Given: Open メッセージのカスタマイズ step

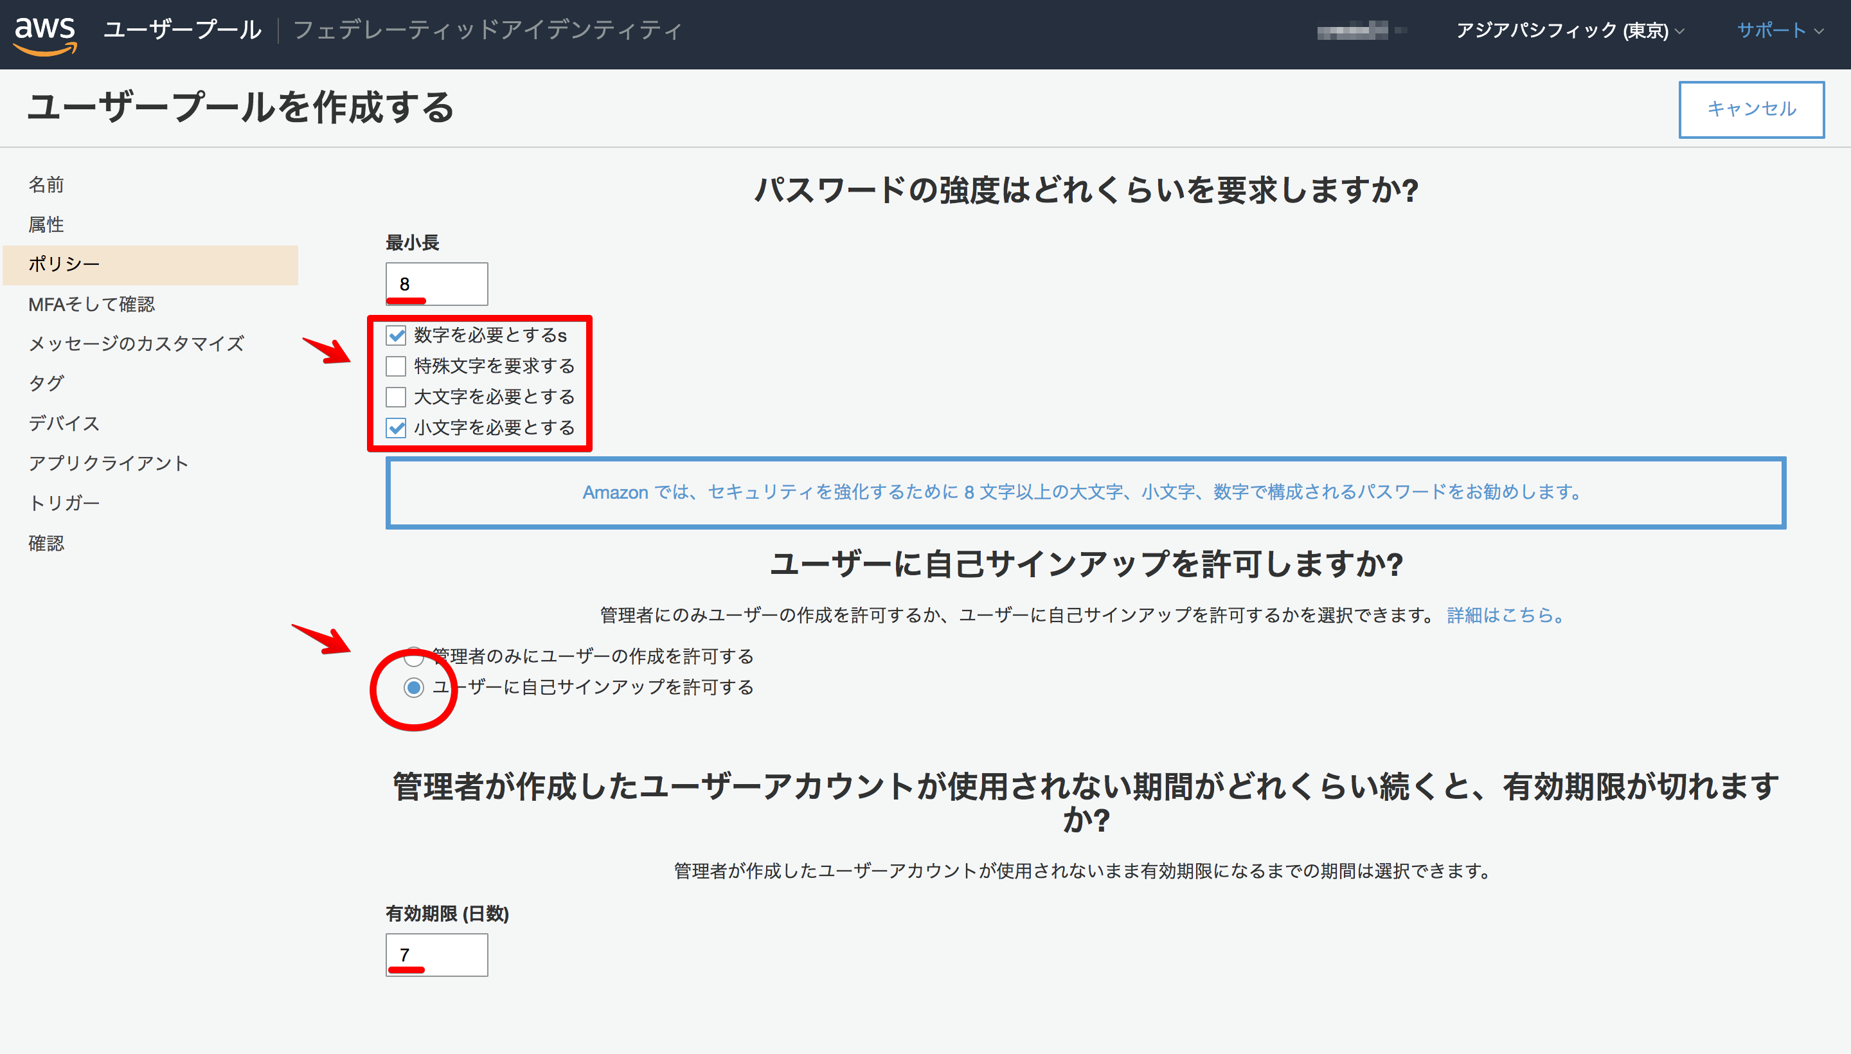Looking at the screenshot, I should [136, 343].
